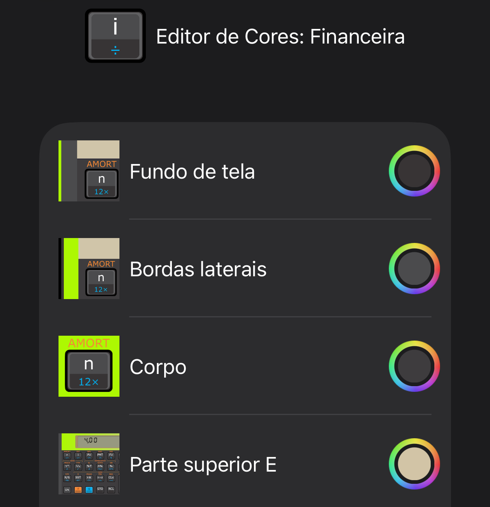Image resolution: width=490 pixels, height=507 pixels.
Task: Change the Corpo color via its wheel
Action: click(414, 366)
